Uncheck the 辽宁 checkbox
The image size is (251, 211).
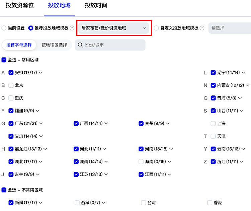(213, 73)
